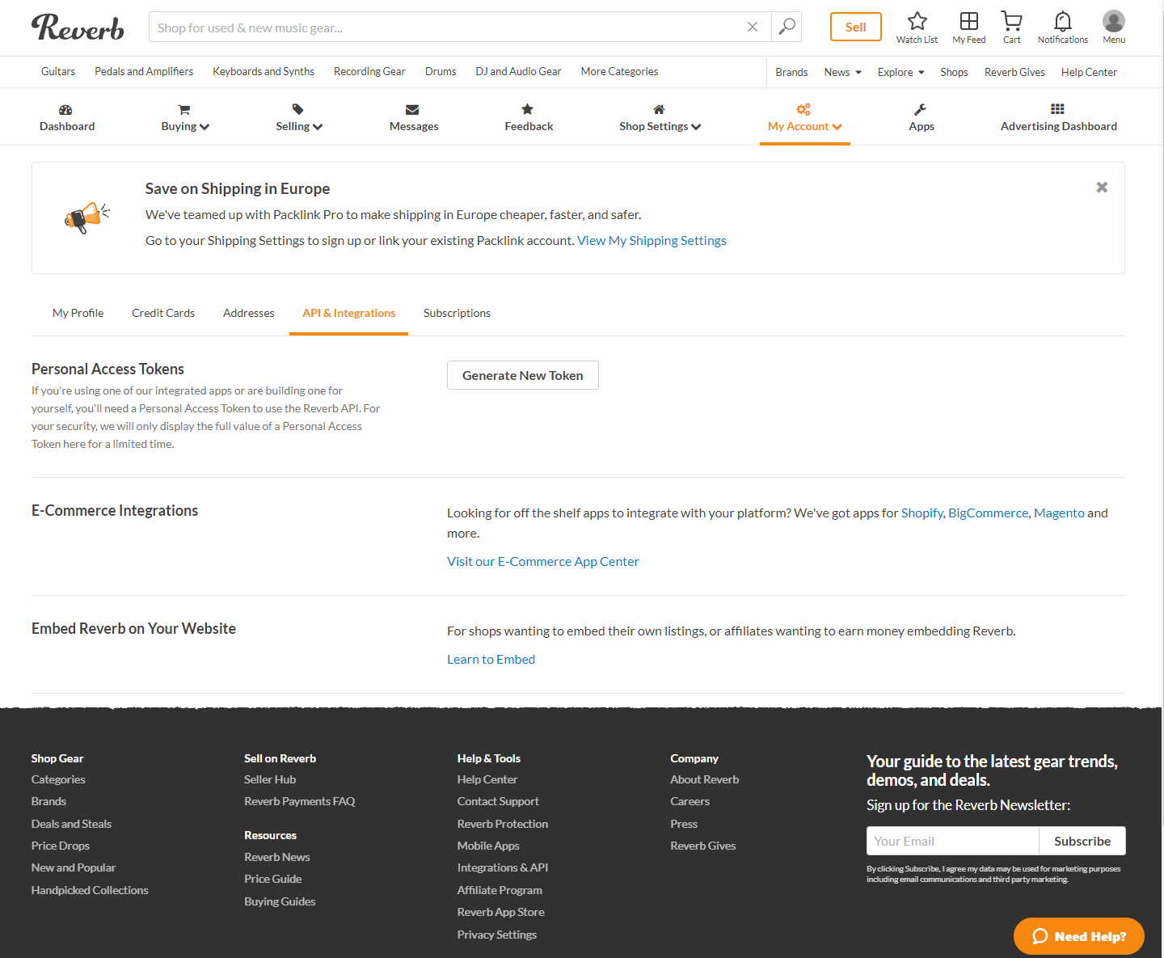Open Apps wrench icon
The width and height of the screenshot is (1164, 958).
click(x=920, y=110)
